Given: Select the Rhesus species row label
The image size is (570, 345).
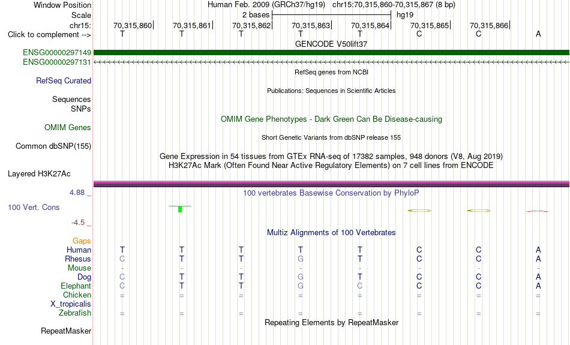Looking at the screenshot, I should click(x=78, y=259).
